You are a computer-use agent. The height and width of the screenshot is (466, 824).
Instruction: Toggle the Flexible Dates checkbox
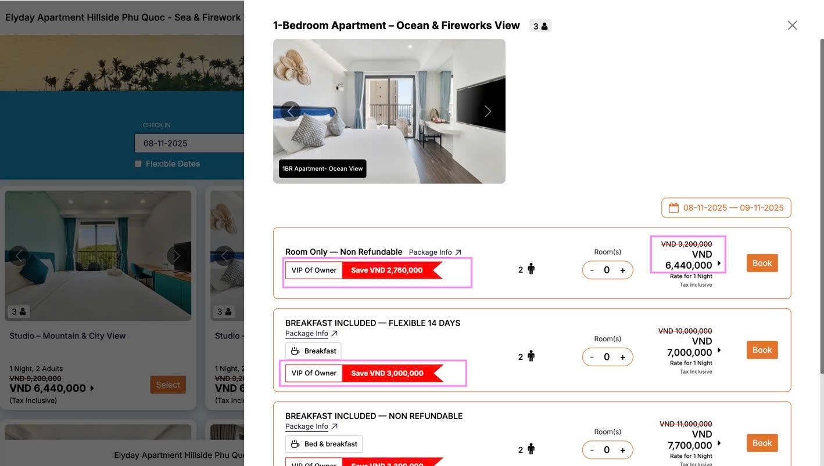(138, 164)
